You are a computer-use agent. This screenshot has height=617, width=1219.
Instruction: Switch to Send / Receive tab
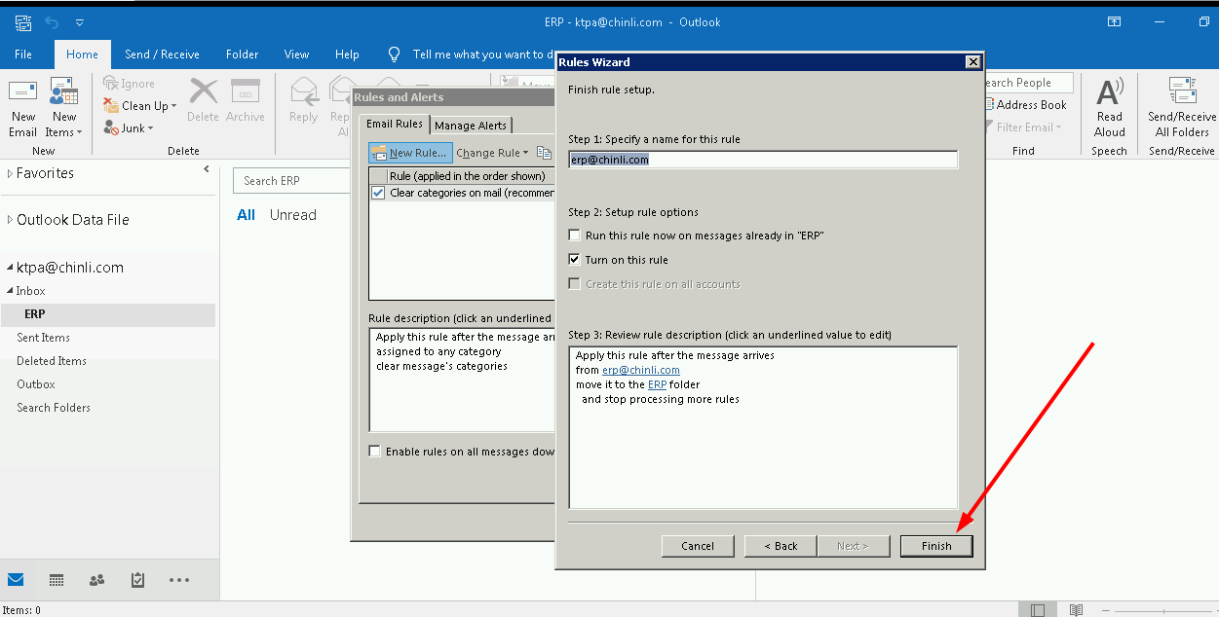point(162,54)
